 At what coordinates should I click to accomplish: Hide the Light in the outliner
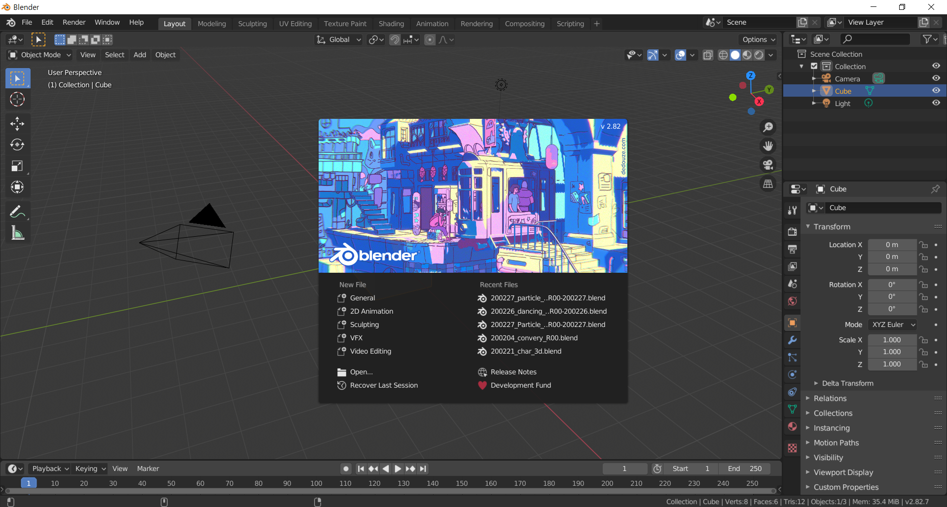pos(936,103)
